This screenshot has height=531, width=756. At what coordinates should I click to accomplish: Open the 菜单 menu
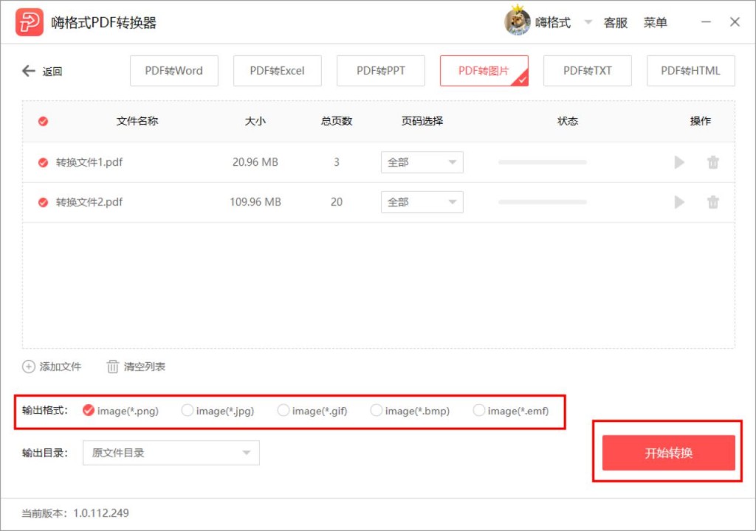coord(656,23)
